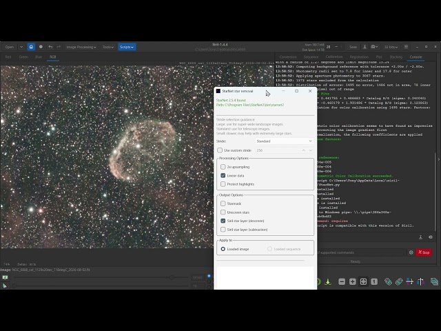Open the Tools dropdown menu
The image size is (441, 331).
(x=108, y=47)
